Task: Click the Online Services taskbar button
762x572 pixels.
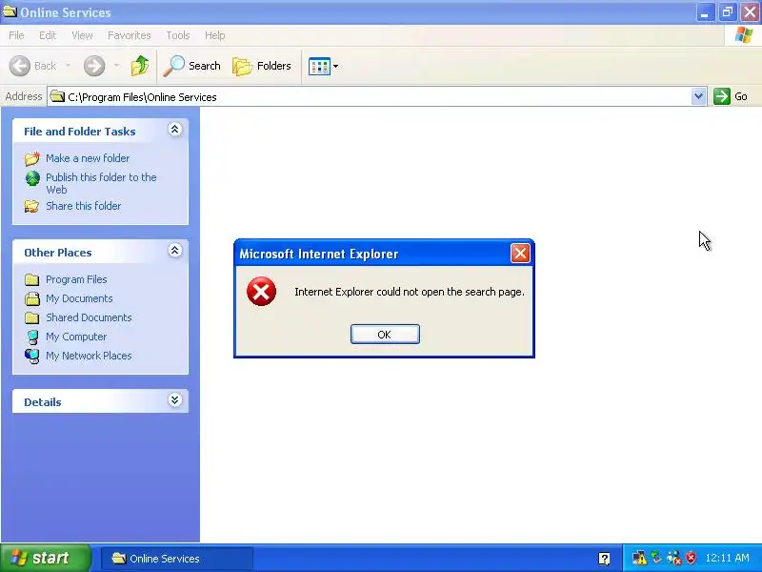Action: (177, 559)
